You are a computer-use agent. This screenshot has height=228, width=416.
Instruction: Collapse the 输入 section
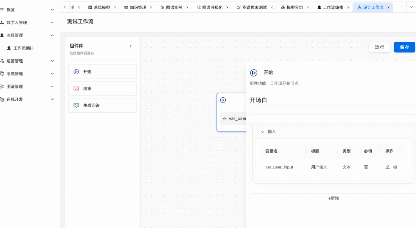coord(263,131)
